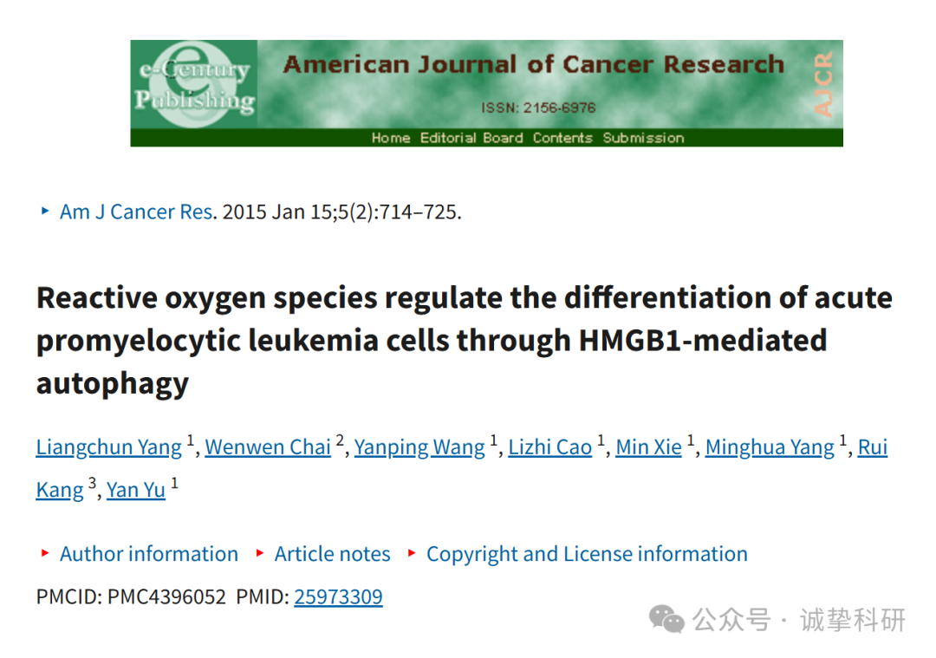Open author Yanping Wang link
This screenshot has height=658, width=936.
point(419,447)
